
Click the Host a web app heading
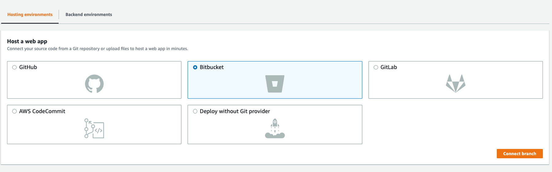click(x=27, y=41)
